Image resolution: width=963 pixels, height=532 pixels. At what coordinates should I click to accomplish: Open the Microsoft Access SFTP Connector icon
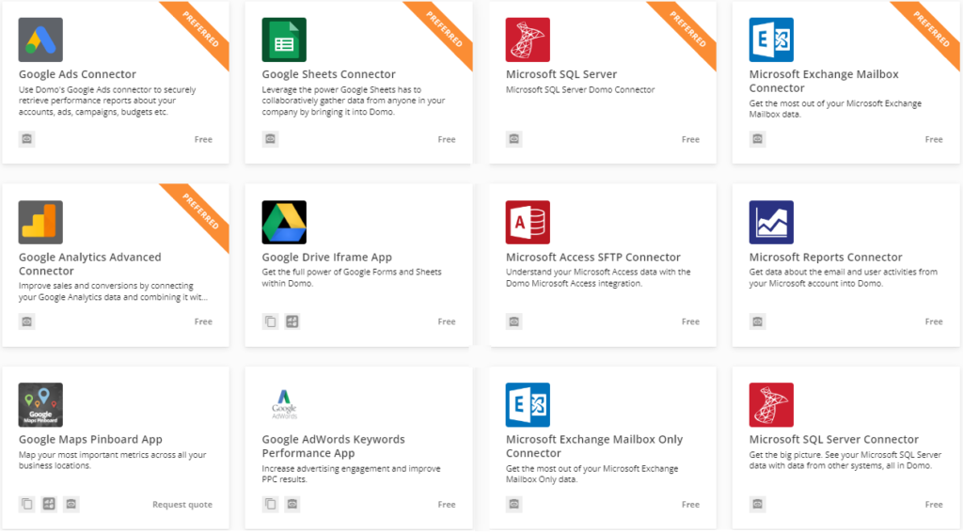pos(528,223)
